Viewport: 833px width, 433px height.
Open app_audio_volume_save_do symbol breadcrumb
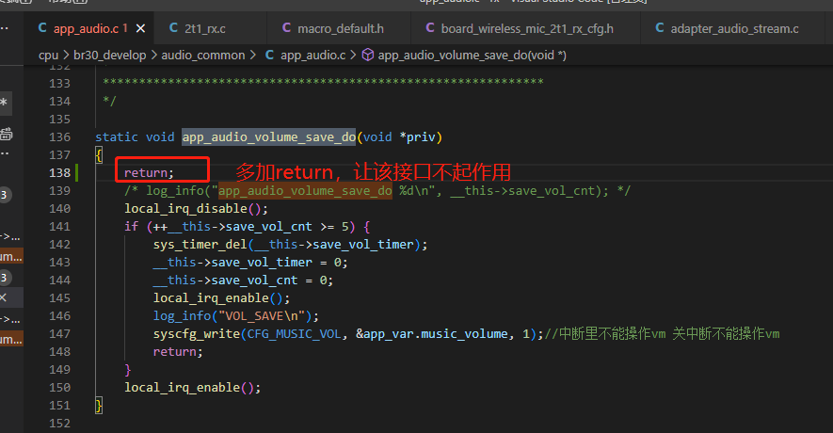(473, 56)
